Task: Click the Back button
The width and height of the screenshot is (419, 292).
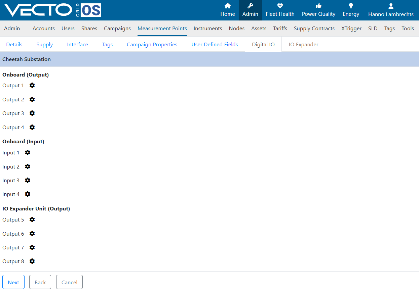Action: [x=40, y=282]
